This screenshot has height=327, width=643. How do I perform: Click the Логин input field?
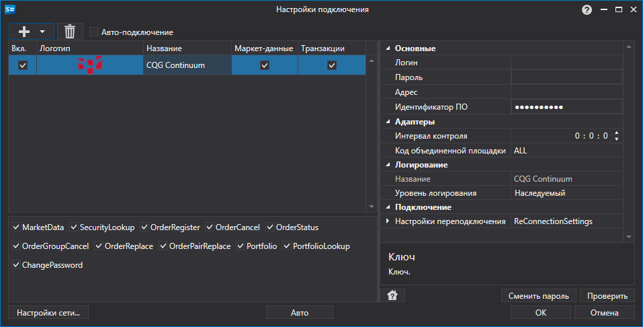point(566,63)
